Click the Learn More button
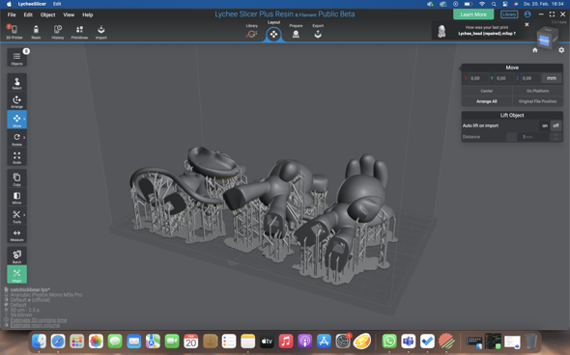 [x=473, y=14]
